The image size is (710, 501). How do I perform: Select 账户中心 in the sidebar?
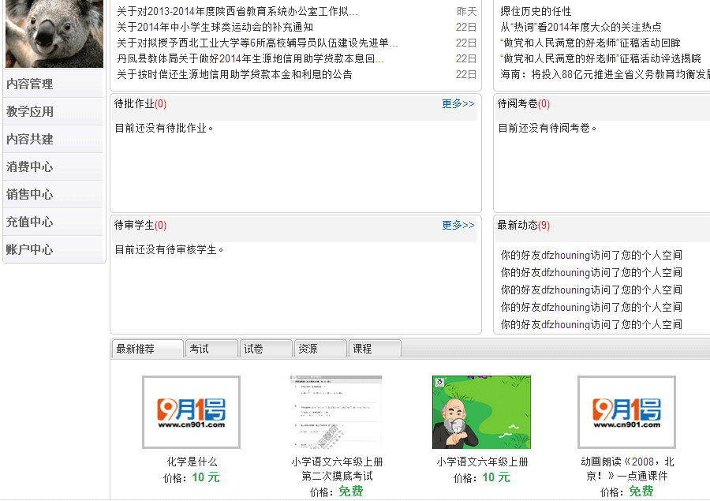30,250
